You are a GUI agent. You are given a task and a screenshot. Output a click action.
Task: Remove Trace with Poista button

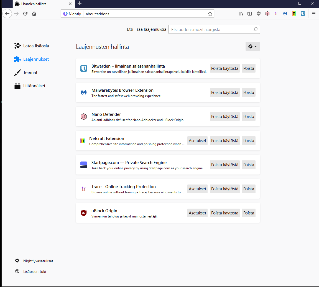(249, 189)
